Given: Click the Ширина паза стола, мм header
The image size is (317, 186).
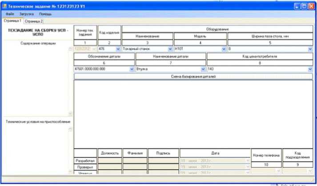Looking at the screenshot, I should [x=270, y=36].
